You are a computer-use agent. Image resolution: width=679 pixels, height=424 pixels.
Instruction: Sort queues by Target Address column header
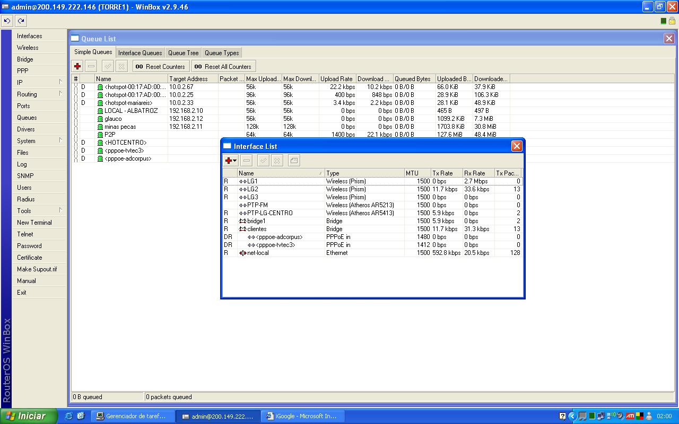(193, 79)
